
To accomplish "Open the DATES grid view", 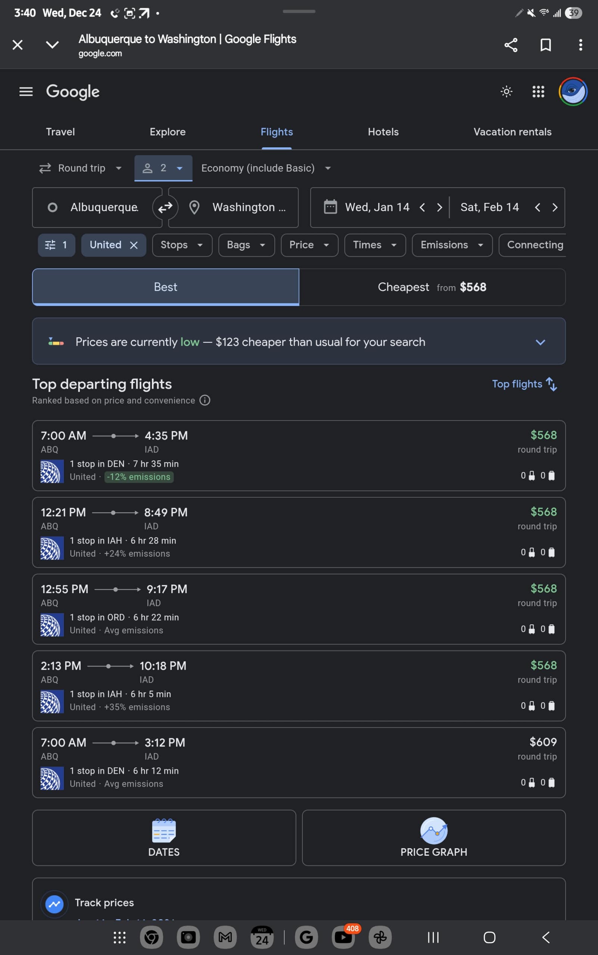I will (x=164, y=837).
